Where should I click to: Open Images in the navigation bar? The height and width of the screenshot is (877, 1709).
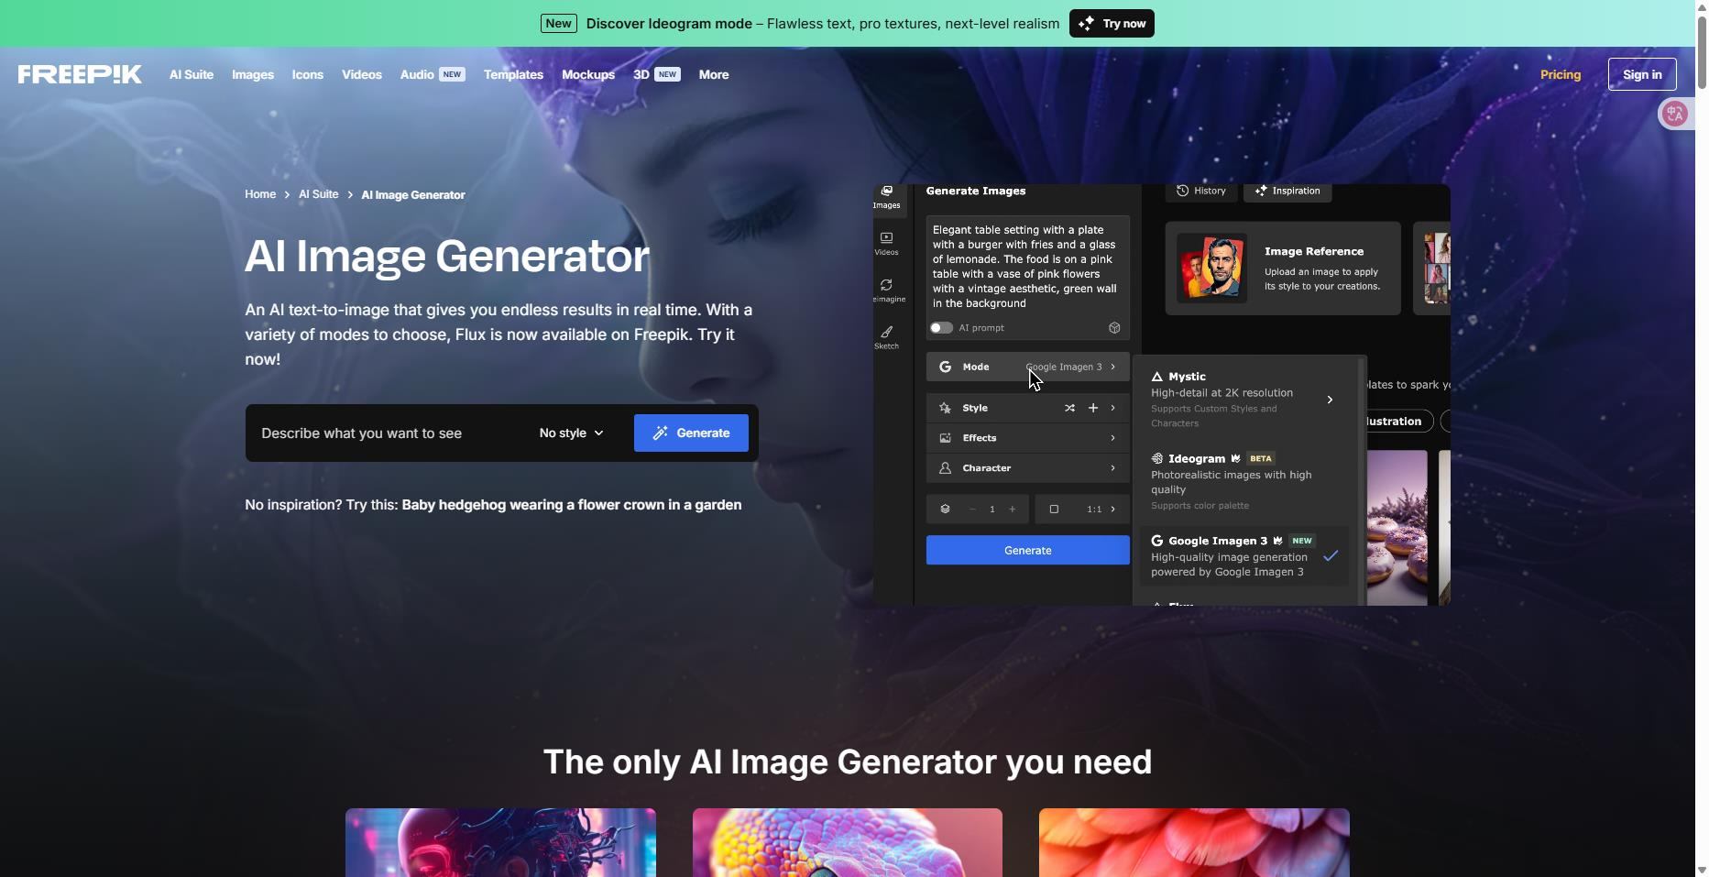(253, 74)
